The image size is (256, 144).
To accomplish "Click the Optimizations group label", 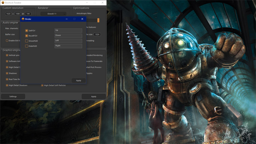I will pos(81,8).
